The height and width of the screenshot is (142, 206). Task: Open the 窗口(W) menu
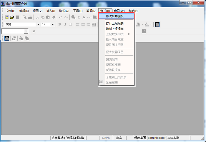(x=119, y=11)
